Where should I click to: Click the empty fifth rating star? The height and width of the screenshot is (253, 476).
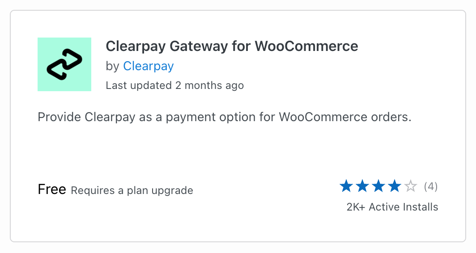411,186
